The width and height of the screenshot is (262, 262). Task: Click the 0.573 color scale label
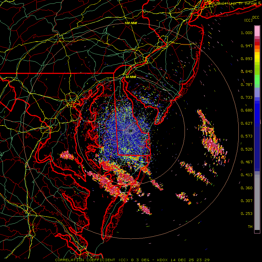coord(247,136)
